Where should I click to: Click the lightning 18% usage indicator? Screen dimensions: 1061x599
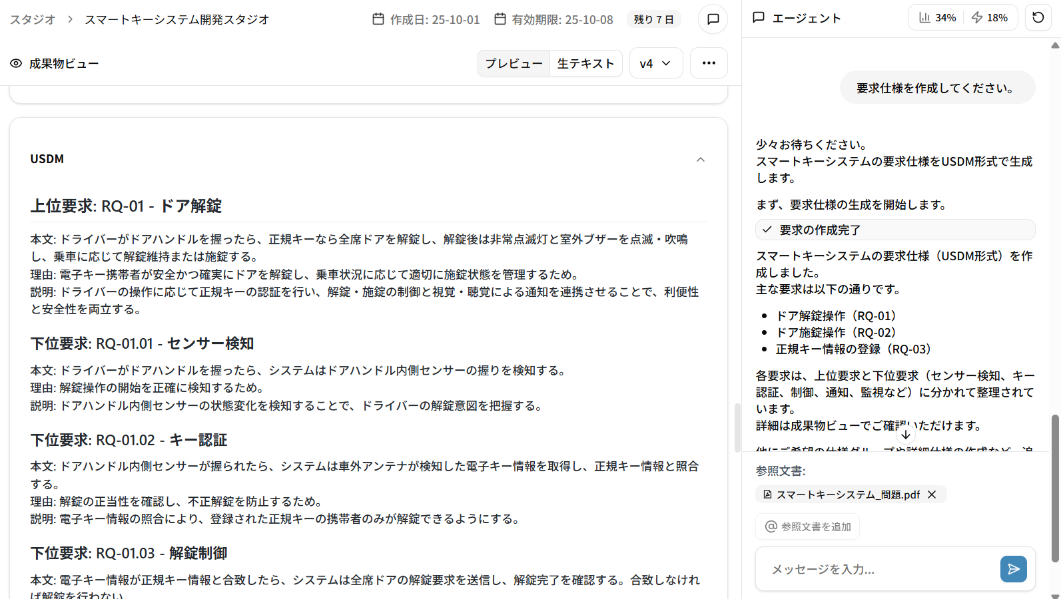pyautogui.click(x=989, y=18)
